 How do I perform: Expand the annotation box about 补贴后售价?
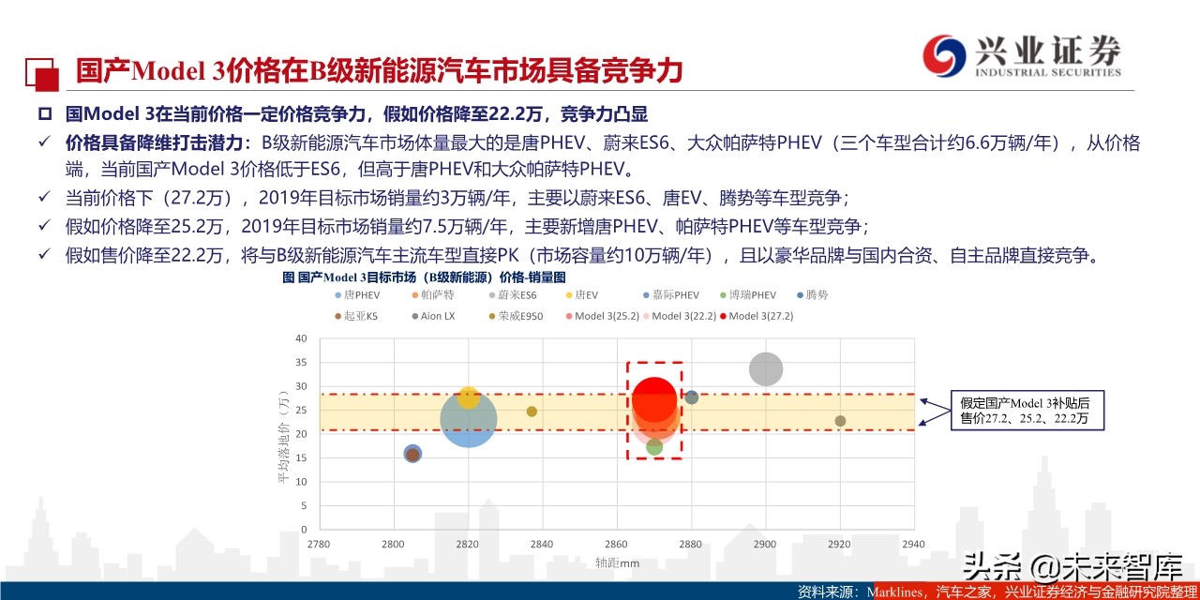coord(1027,411)
